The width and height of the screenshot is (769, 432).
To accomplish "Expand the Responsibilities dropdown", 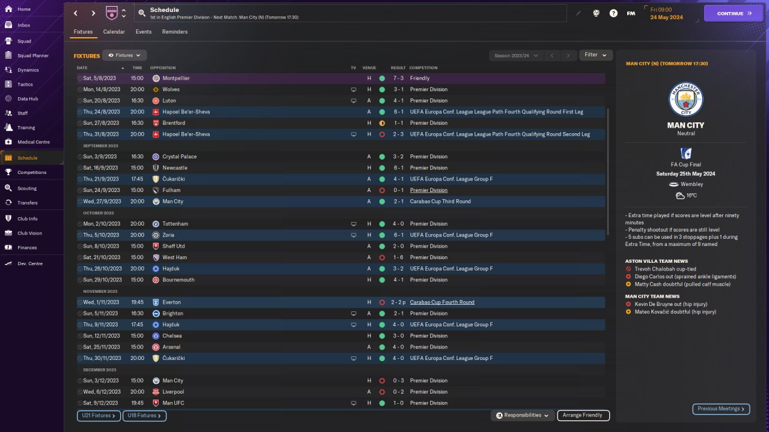I will (522, 415).
